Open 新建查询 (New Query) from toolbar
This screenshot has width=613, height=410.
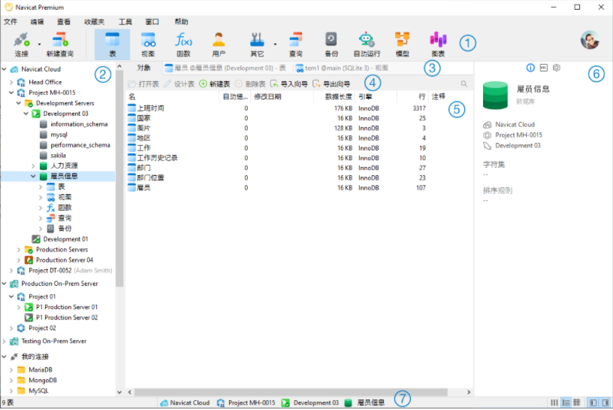[x=60, y=44]
